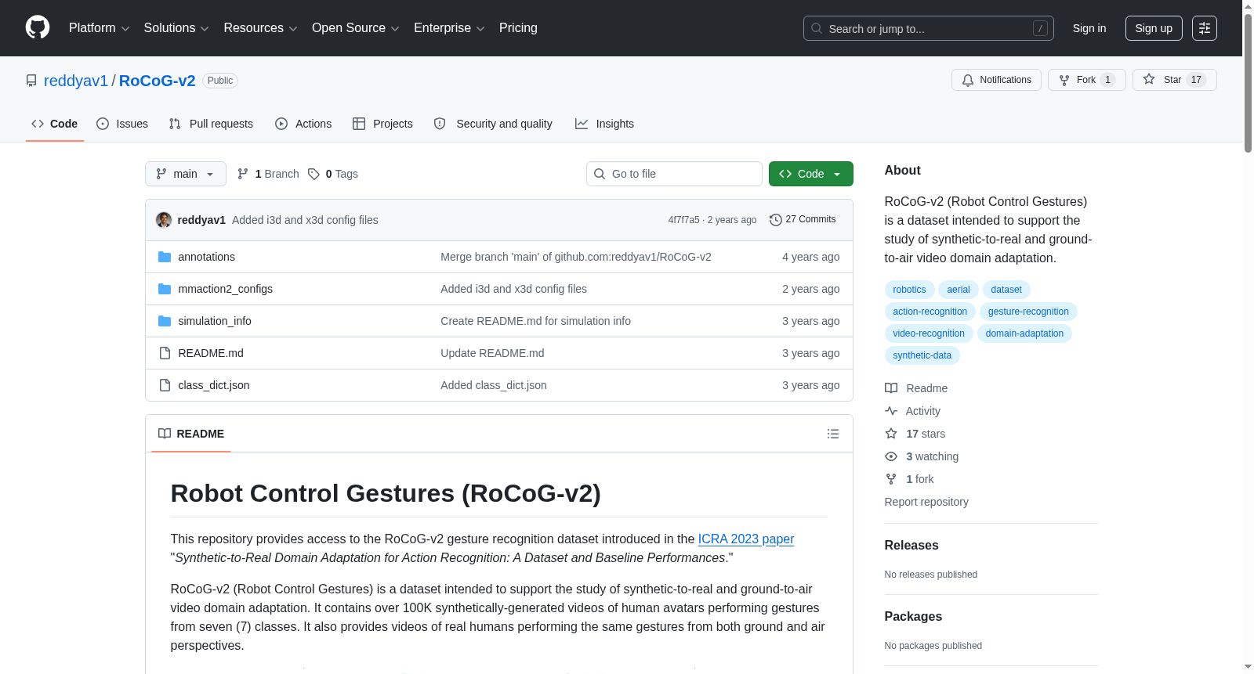Viewport: 1254px width, 674px height.
Task: Click the annotations folder icon
Action: point(165,257)
